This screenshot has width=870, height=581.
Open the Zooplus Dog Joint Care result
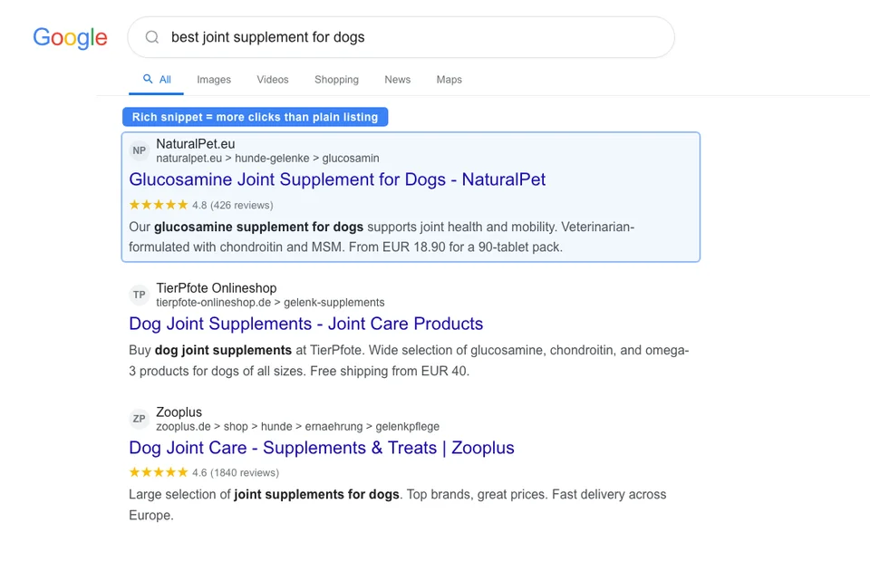coord(321,448)
